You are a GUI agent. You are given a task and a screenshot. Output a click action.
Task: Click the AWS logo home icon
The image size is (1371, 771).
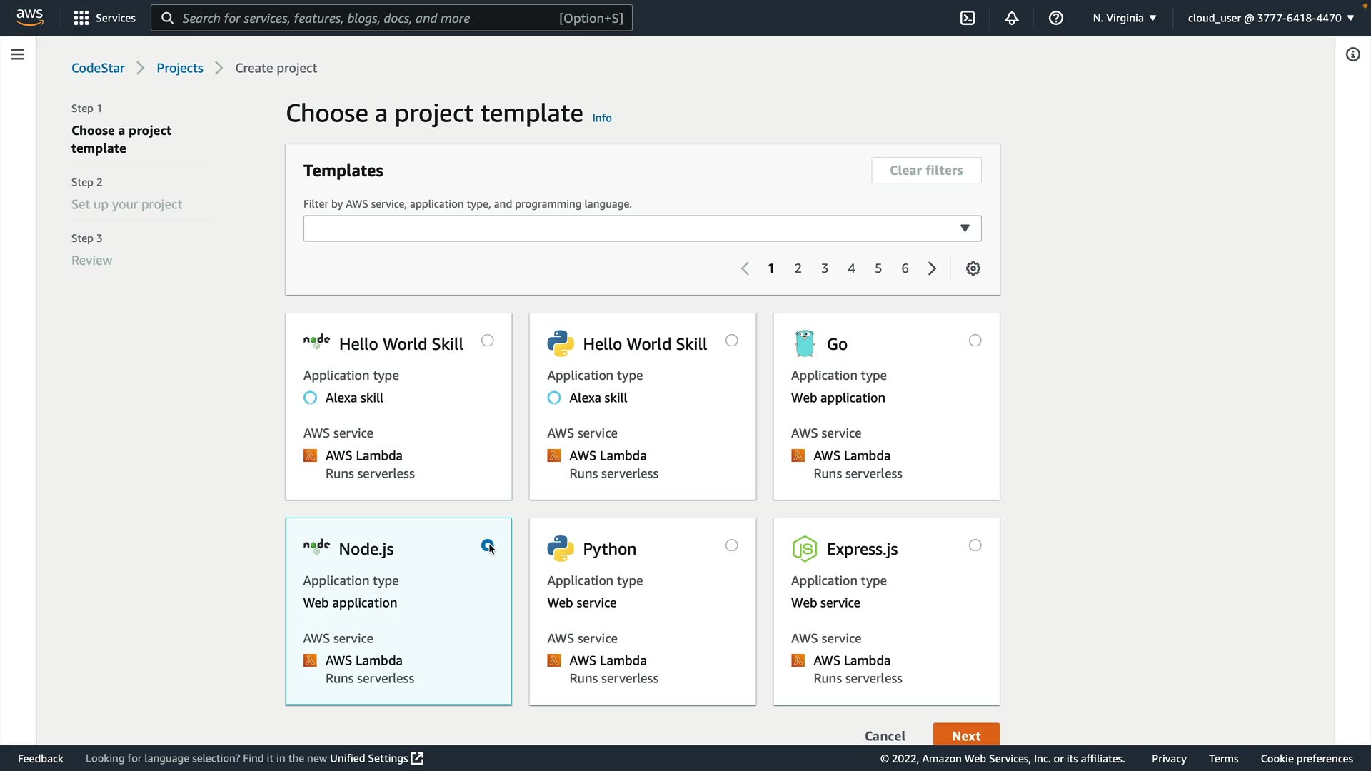coord(30,17)
